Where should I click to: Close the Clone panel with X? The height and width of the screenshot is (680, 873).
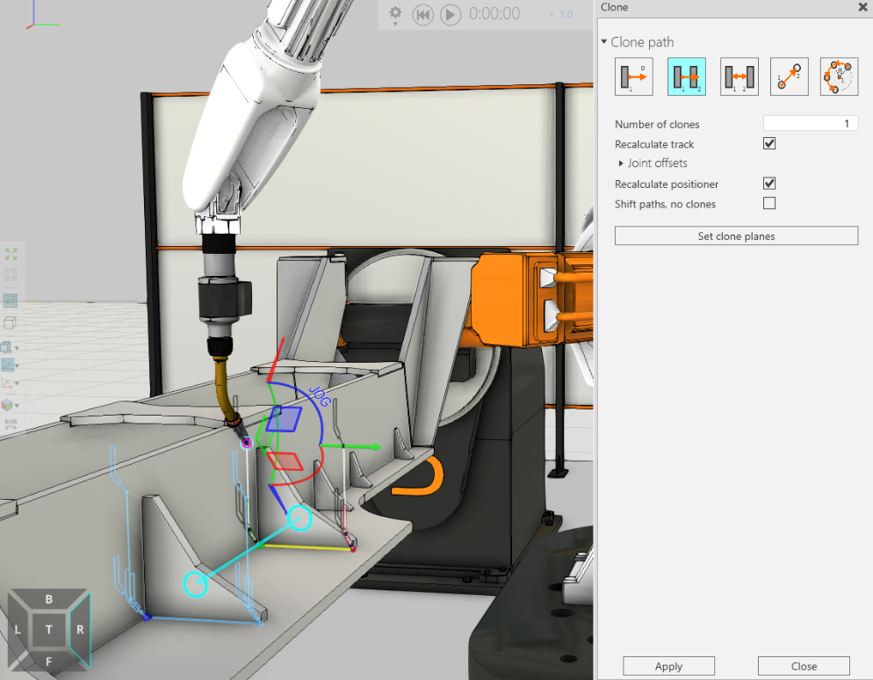click(x=863, y=7)
